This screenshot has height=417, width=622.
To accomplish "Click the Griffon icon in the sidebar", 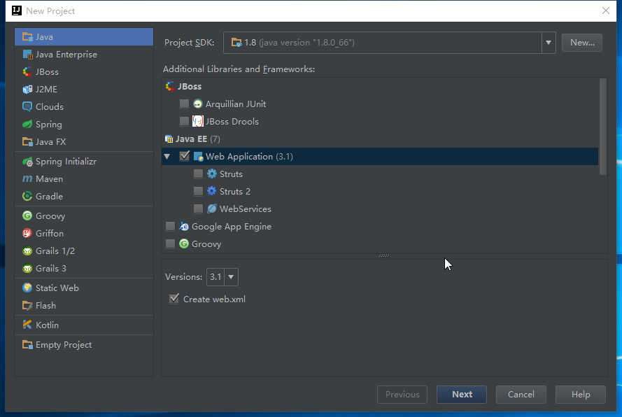I will 27,234.
